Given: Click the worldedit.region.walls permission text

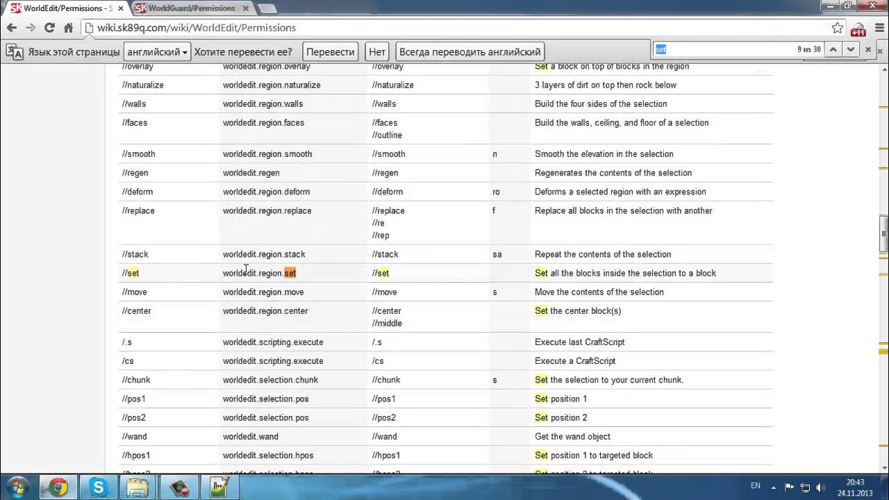Looking at the screenshot, I should click(263, 103).
